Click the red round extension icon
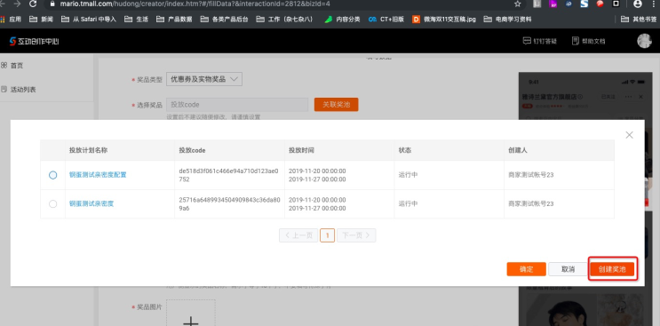 coord(600,4)
